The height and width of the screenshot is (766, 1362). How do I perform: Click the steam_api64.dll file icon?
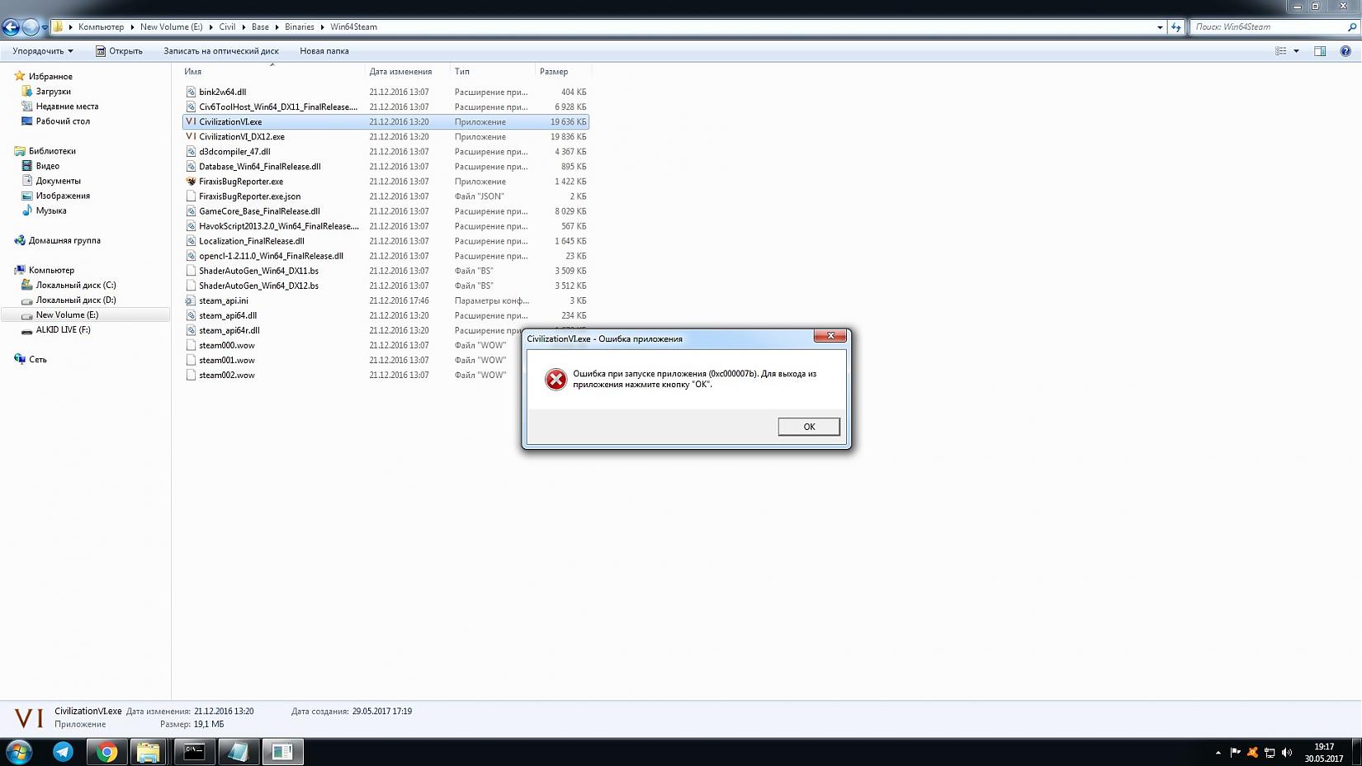[191, 315]
